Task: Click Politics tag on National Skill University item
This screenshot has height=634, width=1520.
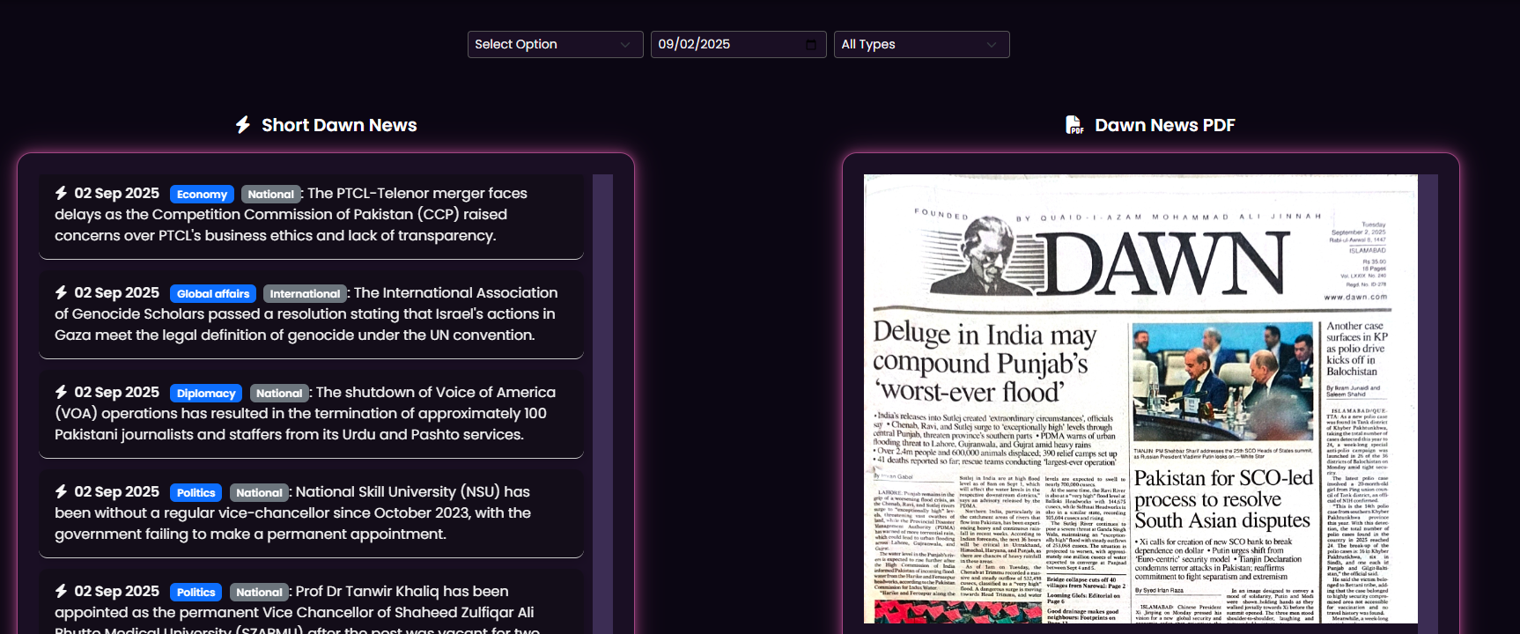Action: (196, 493)
